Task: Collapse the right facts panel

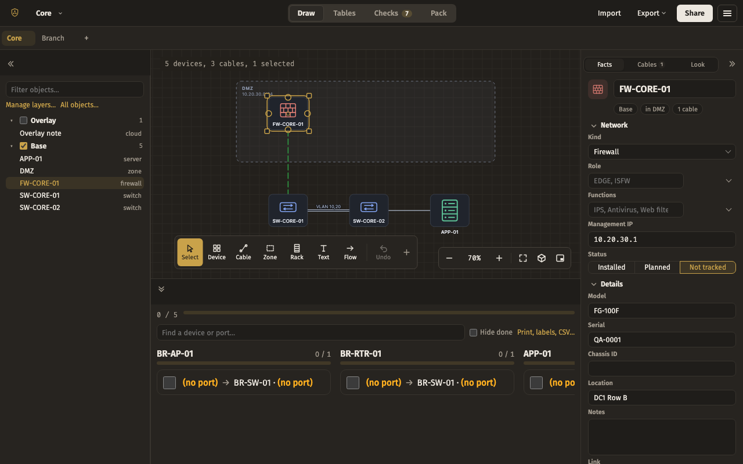Action: pos(732,64)
